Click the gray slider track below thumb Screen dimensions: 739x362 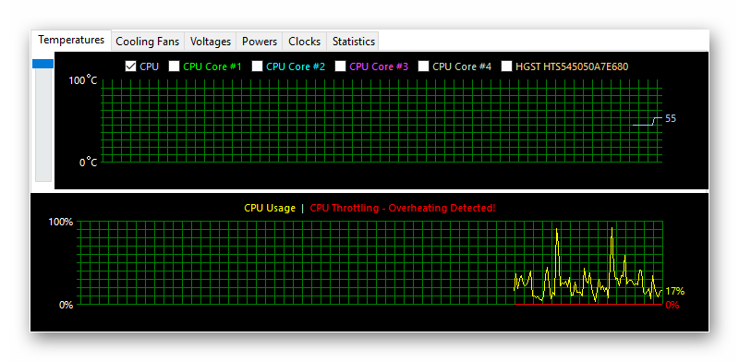click(43, 125)
